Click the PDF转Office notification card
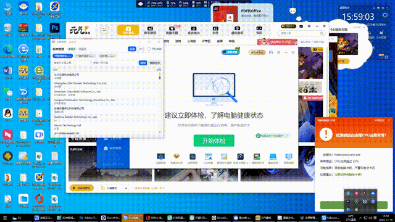The width and height of the screenshot is (395, 222). [242, 13]
